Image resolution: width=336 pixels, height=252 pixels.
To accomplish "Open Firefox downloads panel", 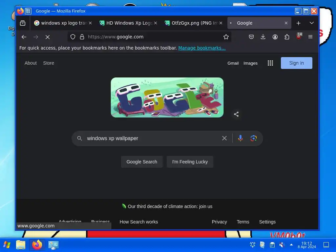I will [x=263, y=37].
